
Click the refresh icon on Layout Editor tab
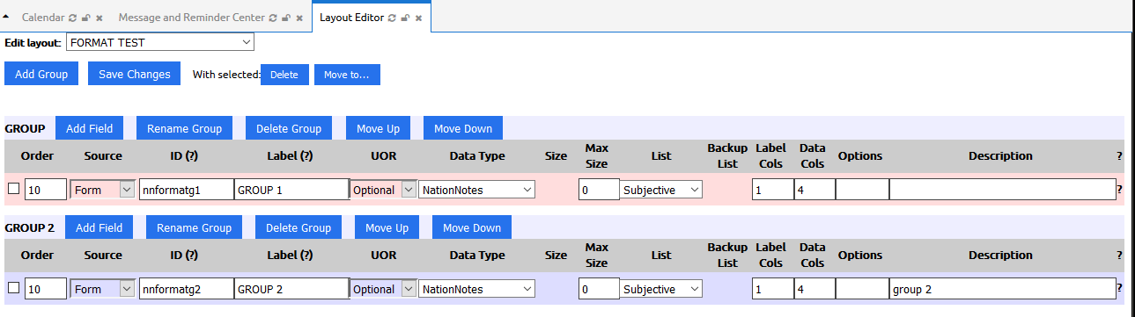pyautogui.click(x=392, y=18)
